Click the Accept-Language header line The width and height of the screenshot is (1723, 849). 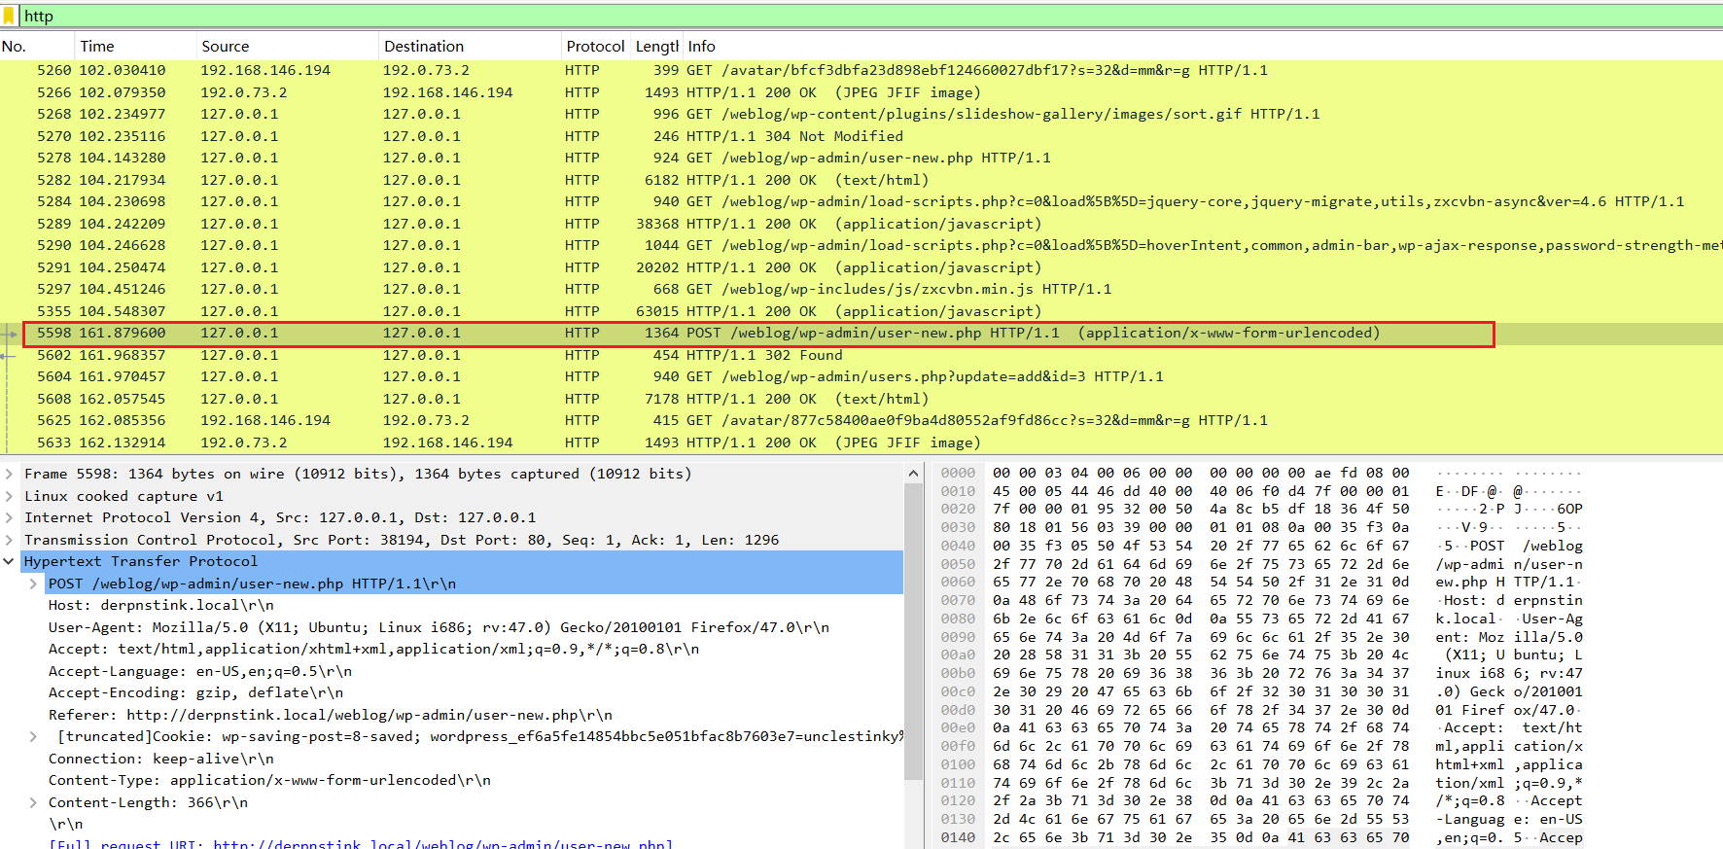[x=199, y=672]
